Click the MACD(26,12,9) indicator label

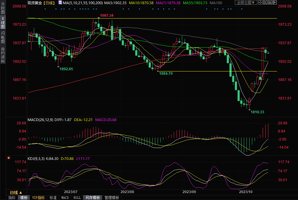pos(40,120)
